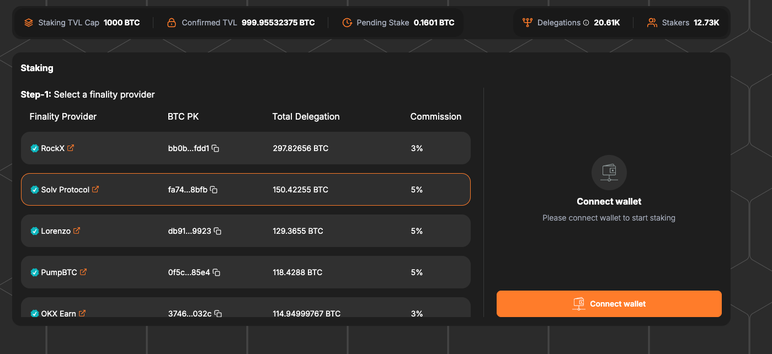Select OKX Earn provider name

(58, 313)
